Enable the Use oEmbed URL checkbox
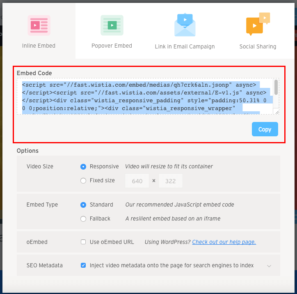 [83, 242]
